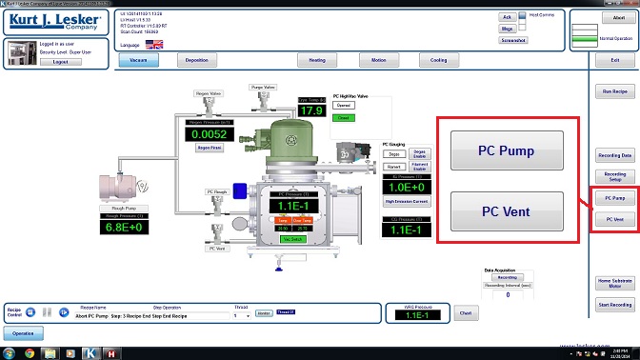Click the Run Recipe button
The height and width of the screenshot is (360, 640).
[614, 91]
